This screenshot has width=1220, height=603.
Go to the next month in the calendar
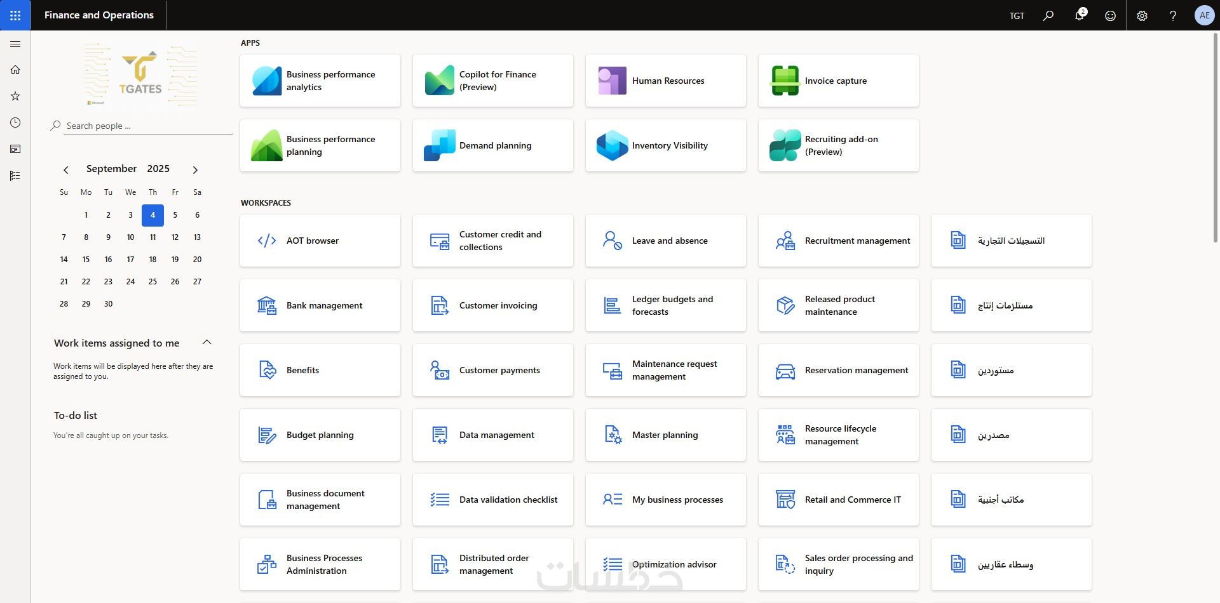[x=195, y=169]
